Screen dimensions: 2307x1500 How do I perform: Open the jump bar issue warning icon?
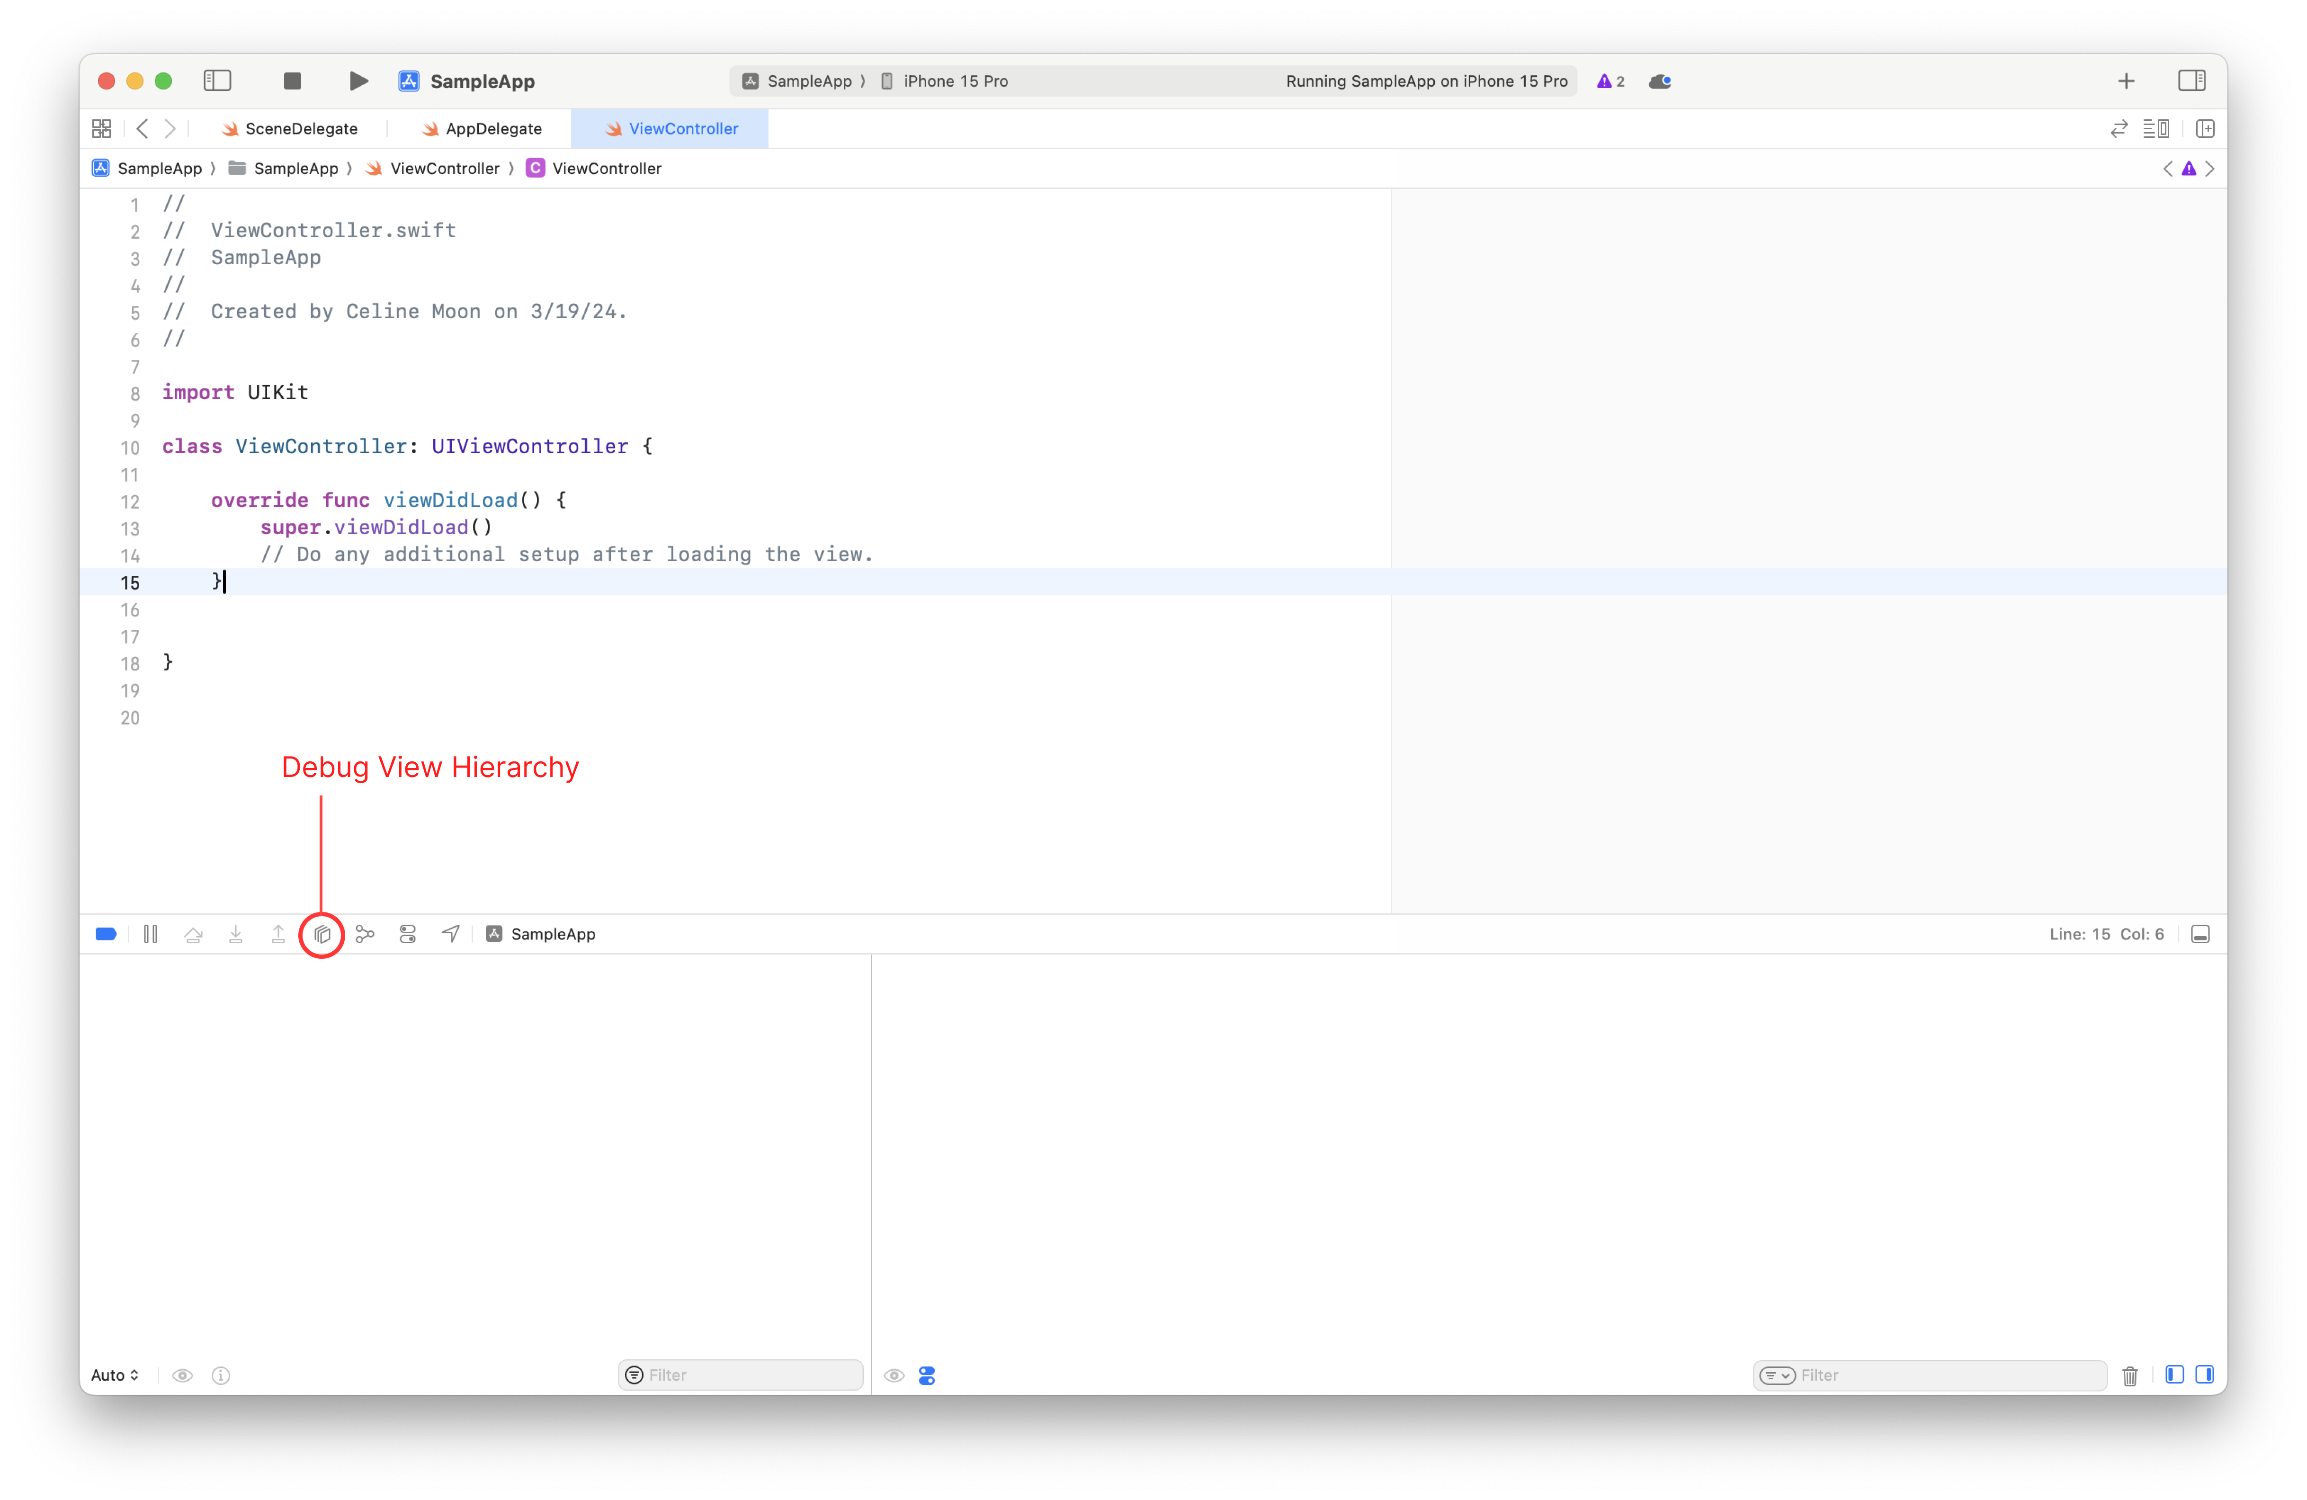pyautogui.click(x=2189, y=169)
